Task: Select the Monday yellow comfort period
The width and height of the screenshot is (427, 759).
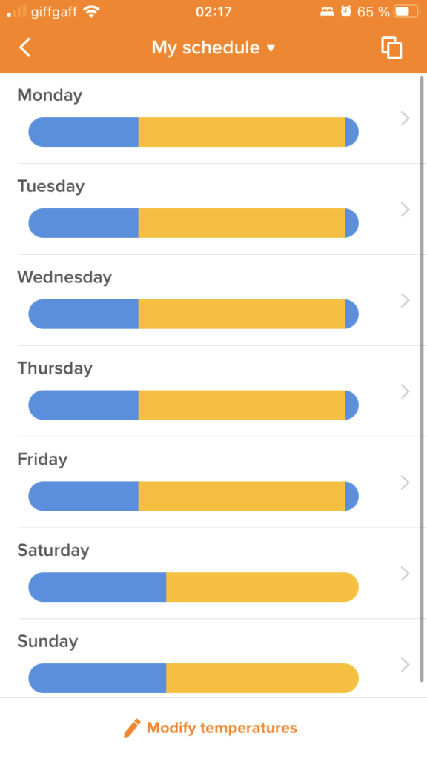Action: point(242,132)
